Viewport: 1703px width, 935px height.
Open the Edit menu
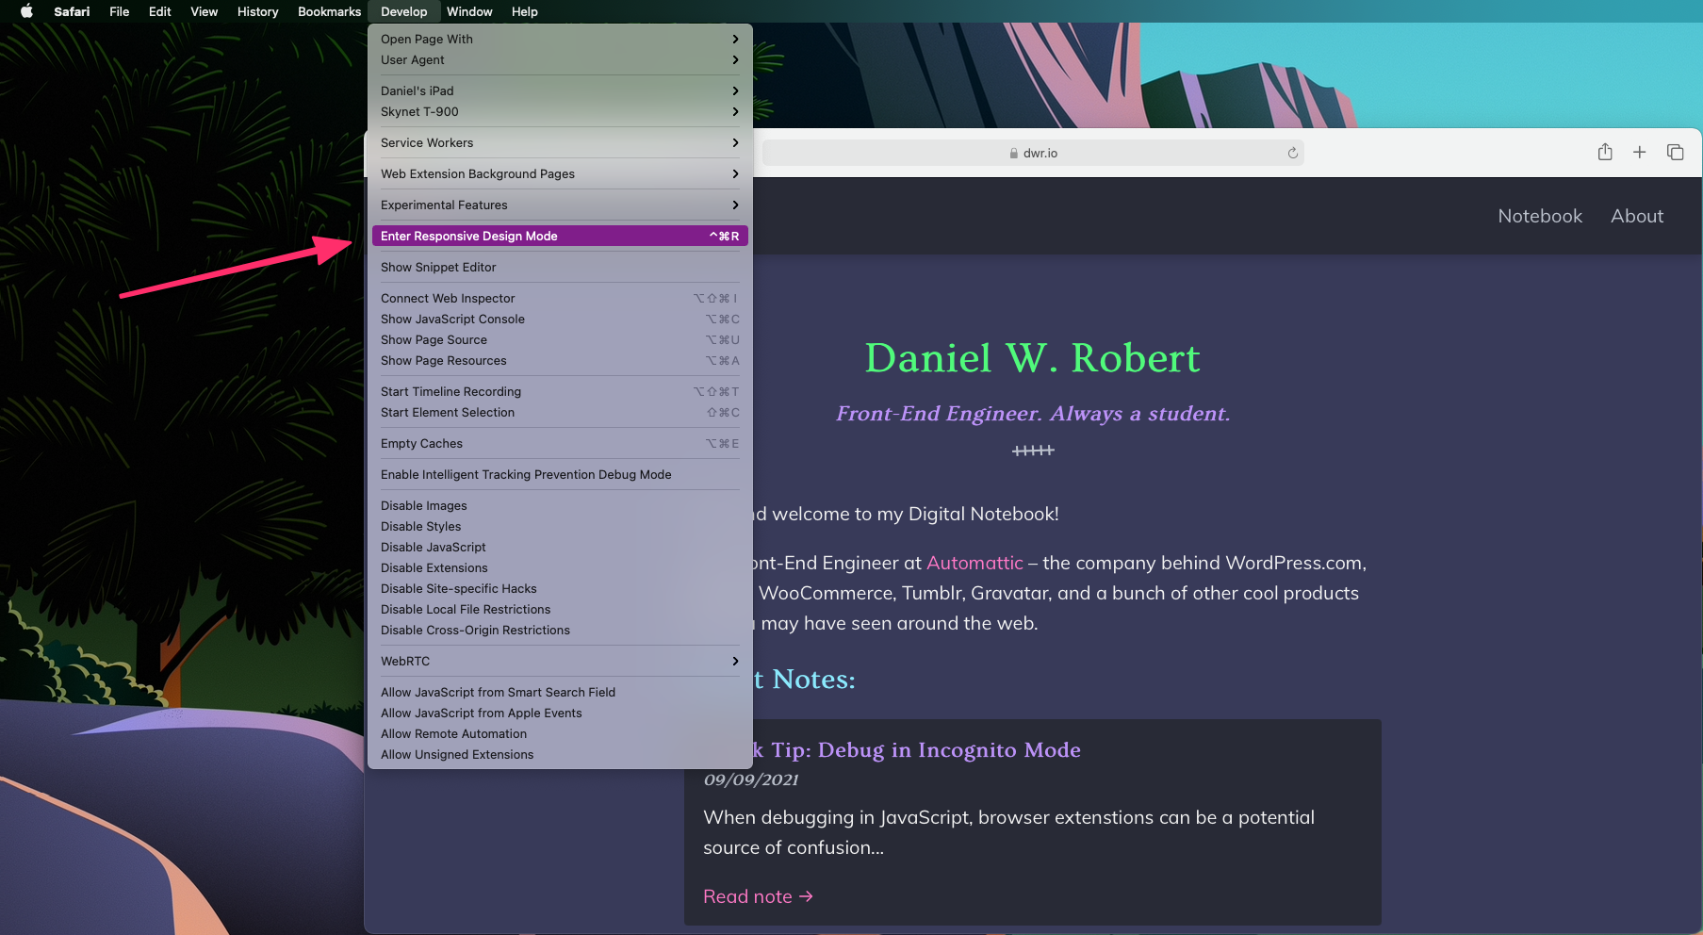pos(159,11)
